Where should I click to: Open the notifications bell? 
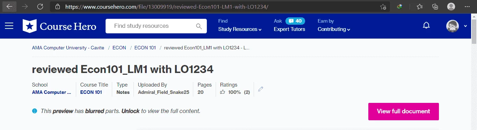click(x=426, y=26)
